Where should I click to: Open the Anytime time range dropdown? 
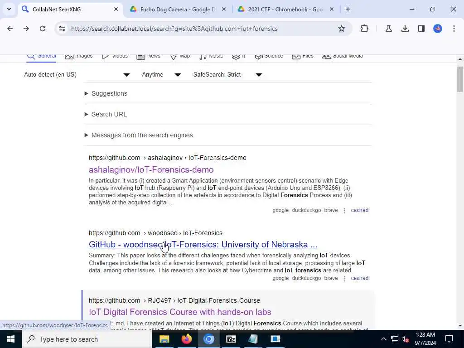click(161, 75)
